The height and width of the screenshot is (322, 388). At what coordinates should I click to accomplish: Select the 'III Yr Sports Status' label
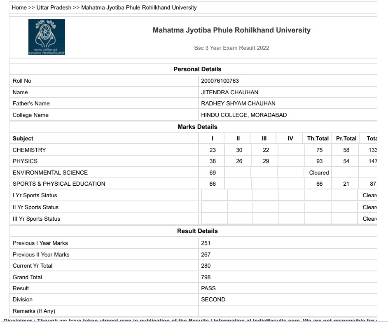point(36,219)
